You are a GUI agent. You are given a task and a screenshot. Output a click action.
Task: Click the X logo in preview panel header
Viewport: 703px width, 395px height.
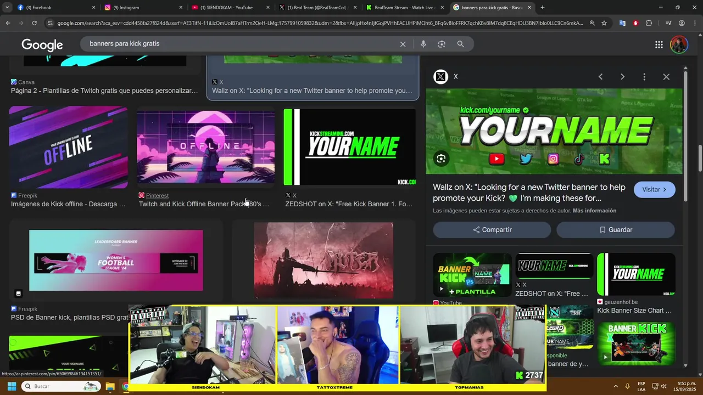point(441,77)
